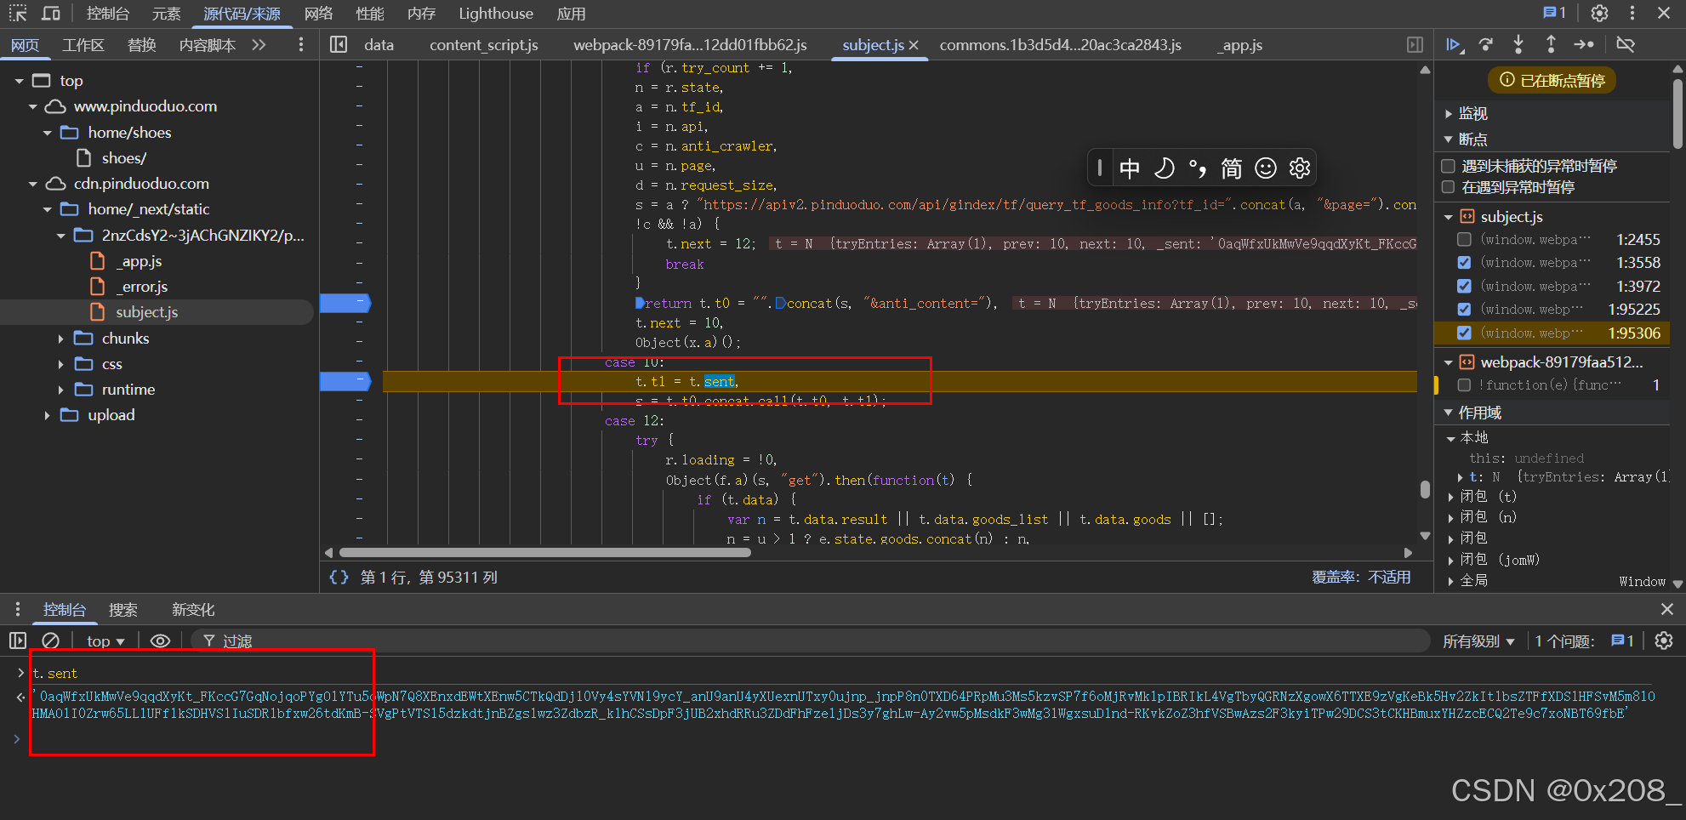Deactivate breakpoints icon

coord(1626,44)
